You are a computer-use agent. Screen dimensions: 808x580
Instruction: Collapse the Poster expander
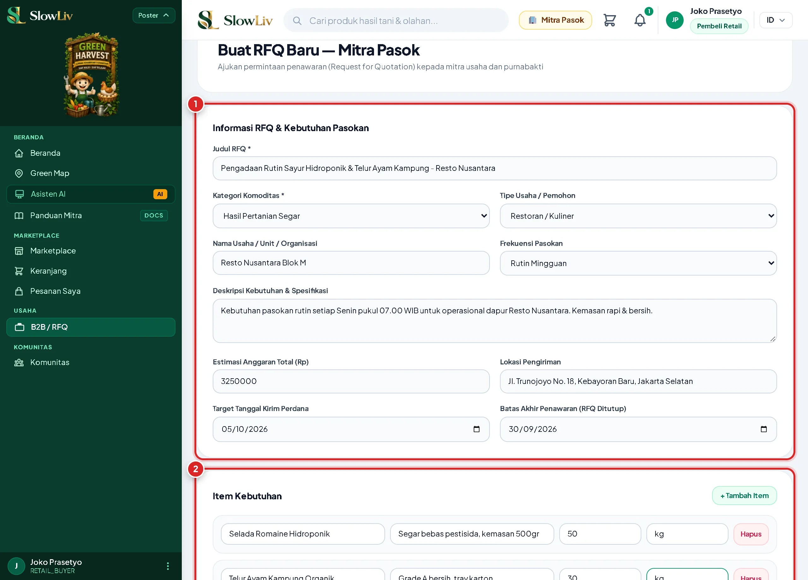click(x=153, y=15)
